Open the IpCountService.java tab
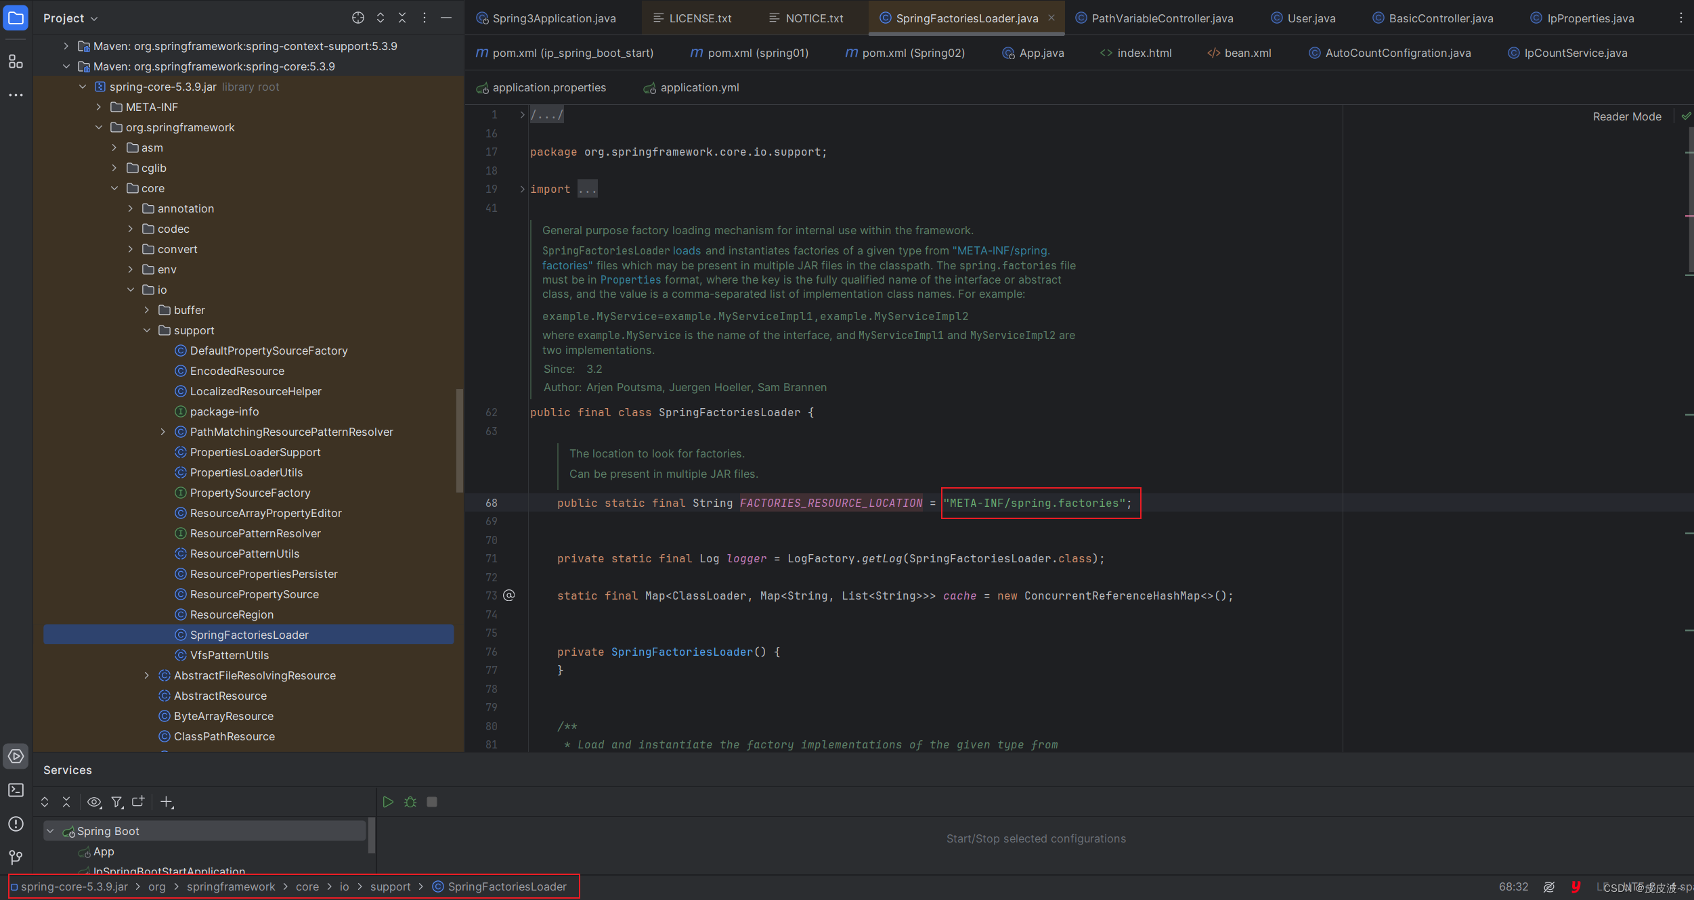1694x900 pixels. click(1568, 53)
